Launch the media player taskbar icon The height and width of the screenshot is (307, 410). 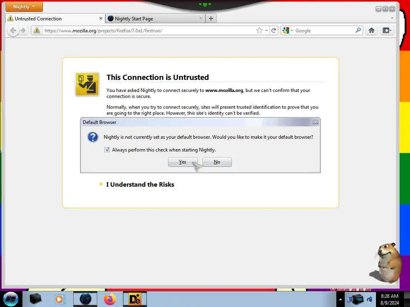pyautogui.click(x=59, y=299)
